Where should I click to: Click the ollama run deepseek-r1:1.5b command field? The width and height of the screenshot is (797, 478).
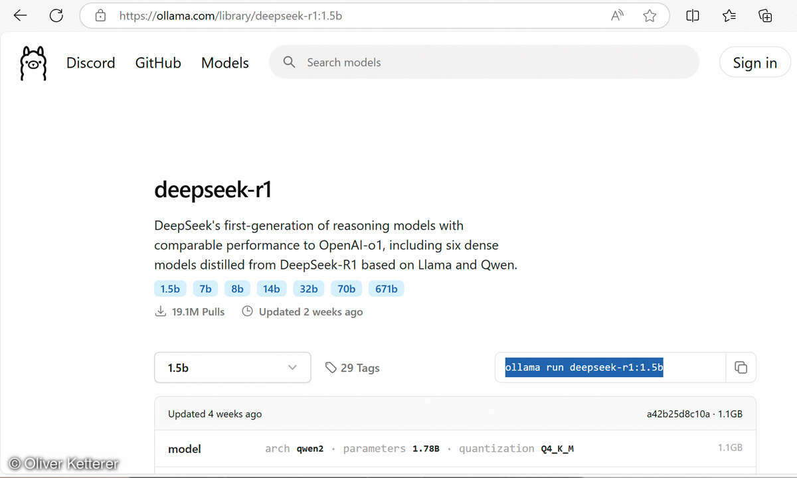pyautogui.click(x=610, y=367)
